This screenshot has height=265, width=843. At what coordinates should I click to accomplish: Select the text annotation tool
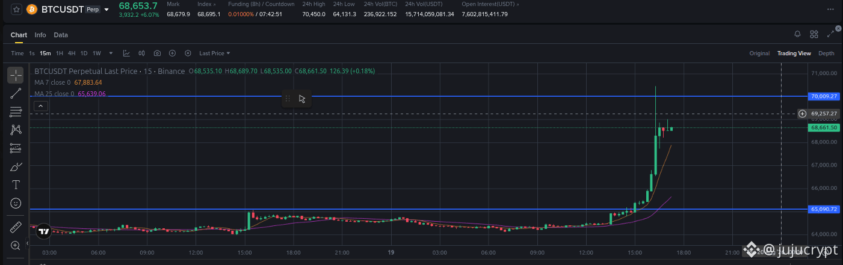(16, 185)
